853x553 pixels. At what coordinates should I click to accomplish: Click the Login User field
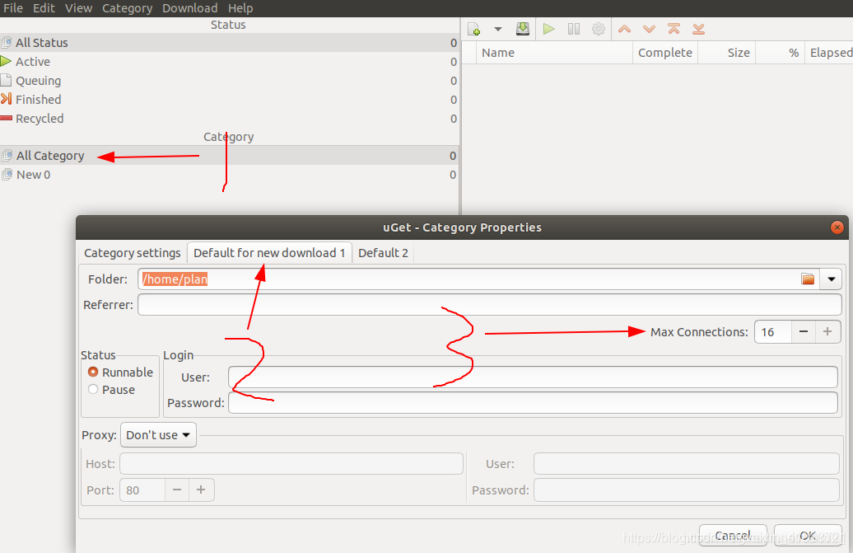pos(534,377)
